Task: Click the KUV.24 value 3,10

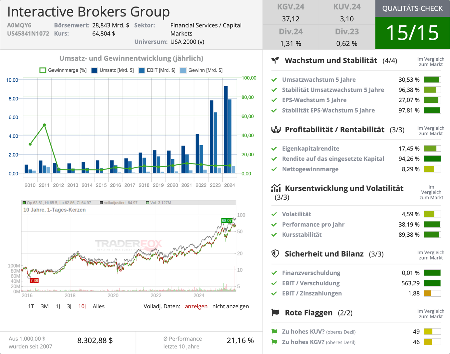Action: coord(347,19)
